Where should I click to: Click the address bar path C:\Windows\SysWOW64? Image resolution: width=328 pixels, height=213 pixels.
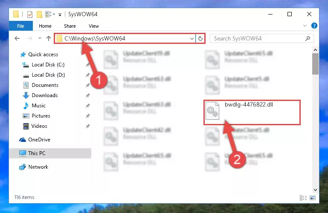coord(95,38)
